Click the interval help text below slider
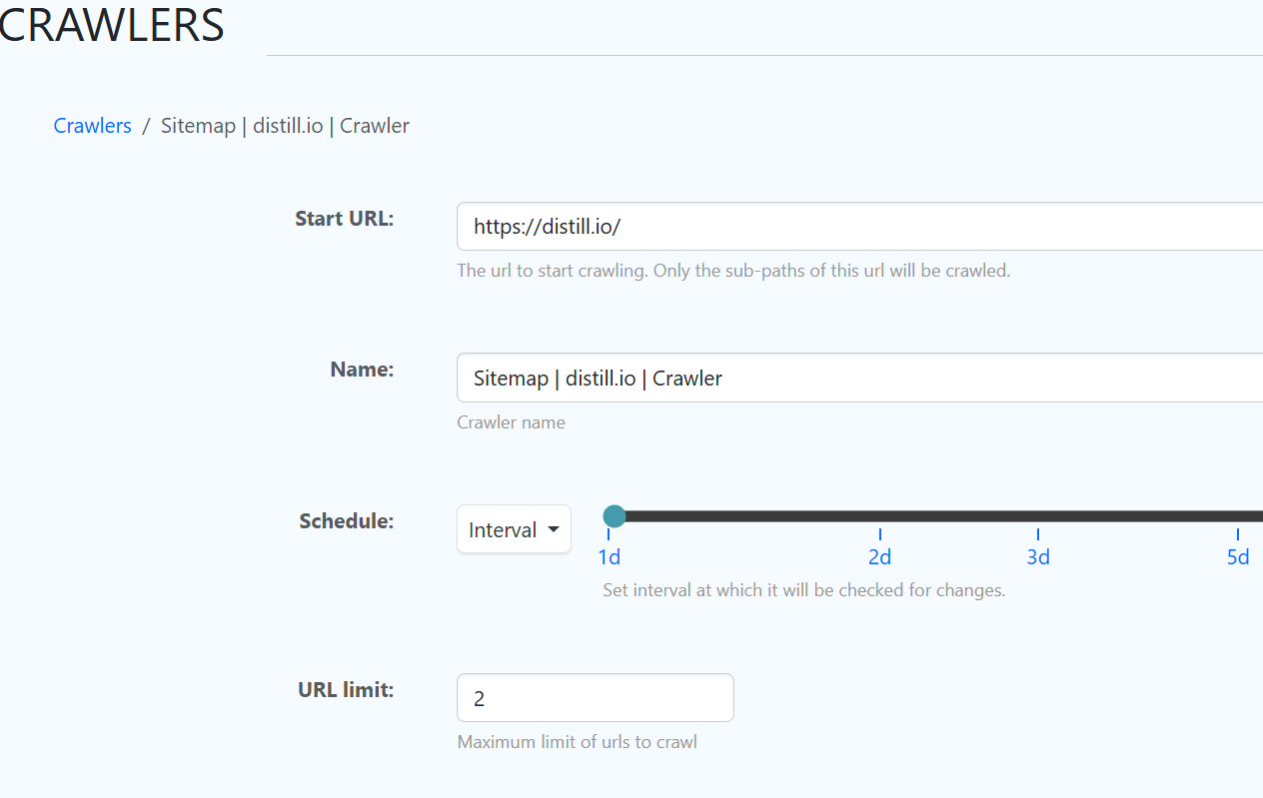Viewport: 1263px width, 798px height. click(x=804, y=590)
